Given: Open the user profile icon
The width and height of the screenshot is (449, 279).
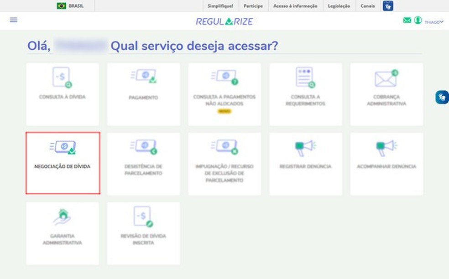Looking at the screenshot, I should pos(418,21).
